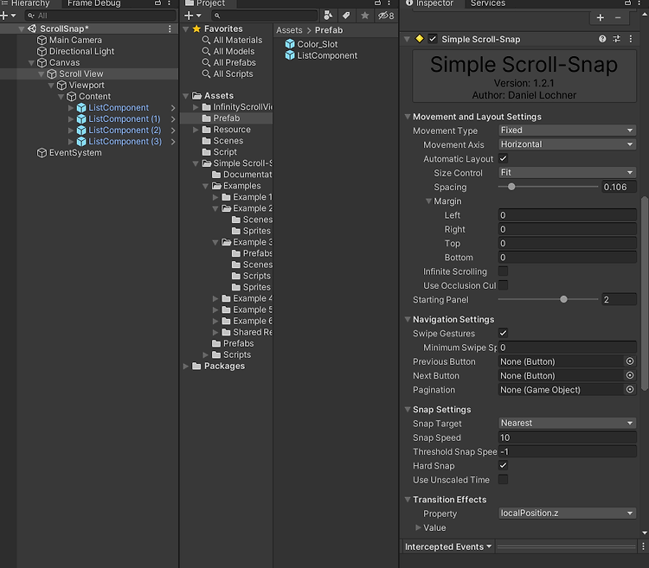Open Size Control dropdown
Image resolution: width=649 pixels, height=568 pixels.
coord(567,172)
